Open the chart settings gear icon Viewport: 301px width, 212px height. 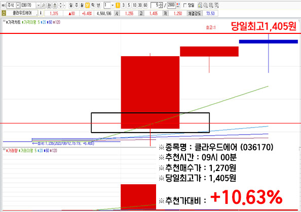(205, 6)
